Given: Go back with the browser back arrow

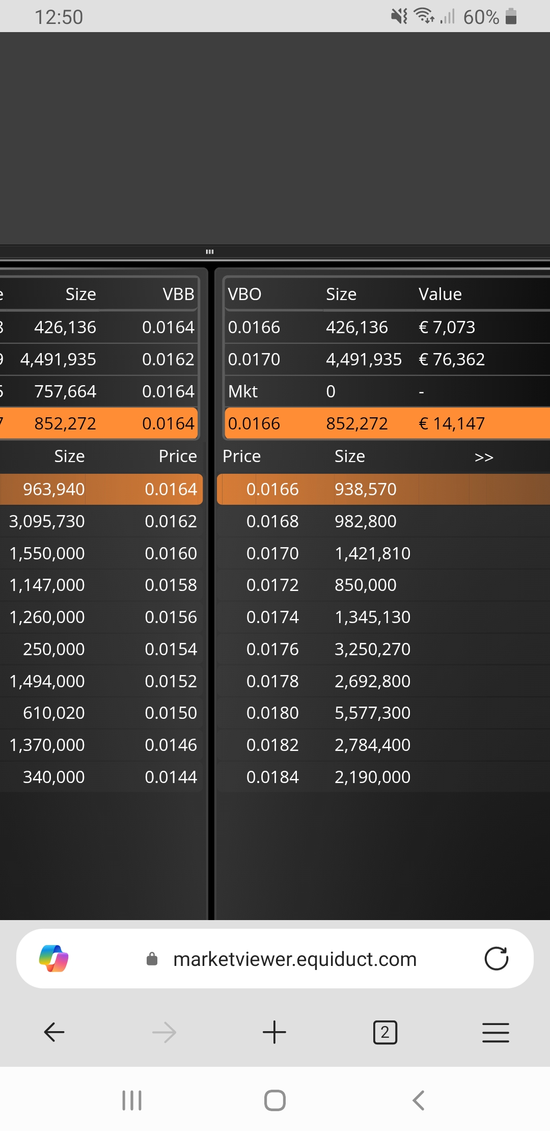Looking at the screenshot, I should 54,1032.
